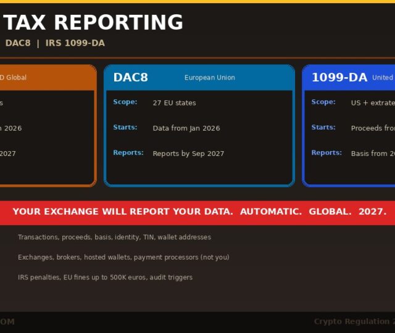This screenshot has width=395, height=333.
Task: Click the 1099-DA Reports label
Action: tap(326, 153)
